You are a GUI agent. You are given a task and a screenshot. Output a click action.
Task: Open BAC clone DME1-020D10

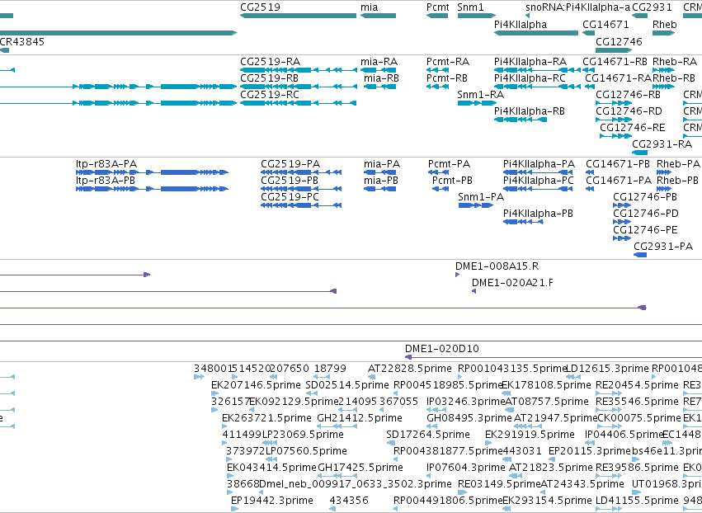click(x=442, y=349)
